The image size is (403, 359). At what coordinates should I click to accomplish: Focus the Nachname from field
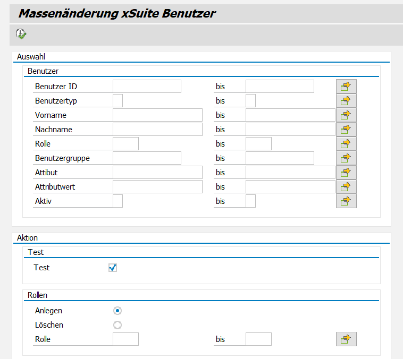(x=157, y=130)
